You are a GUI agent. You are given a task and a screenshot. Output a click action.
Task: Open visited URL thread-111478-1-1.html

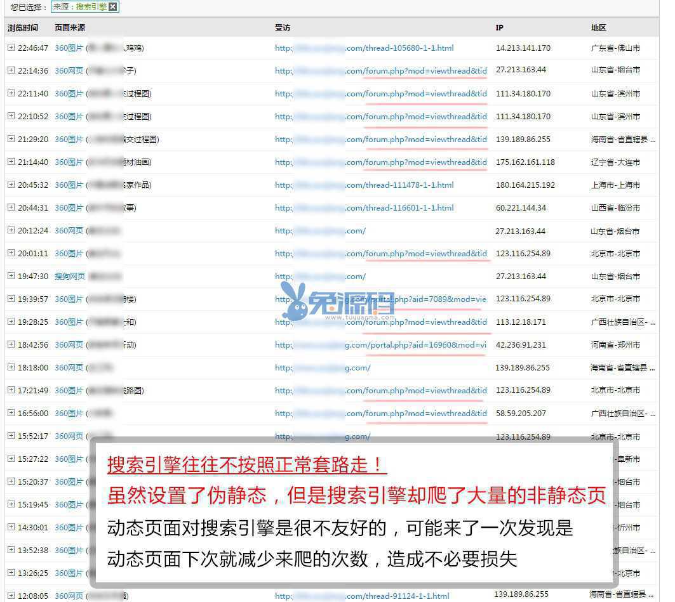(x=364, y=185)
